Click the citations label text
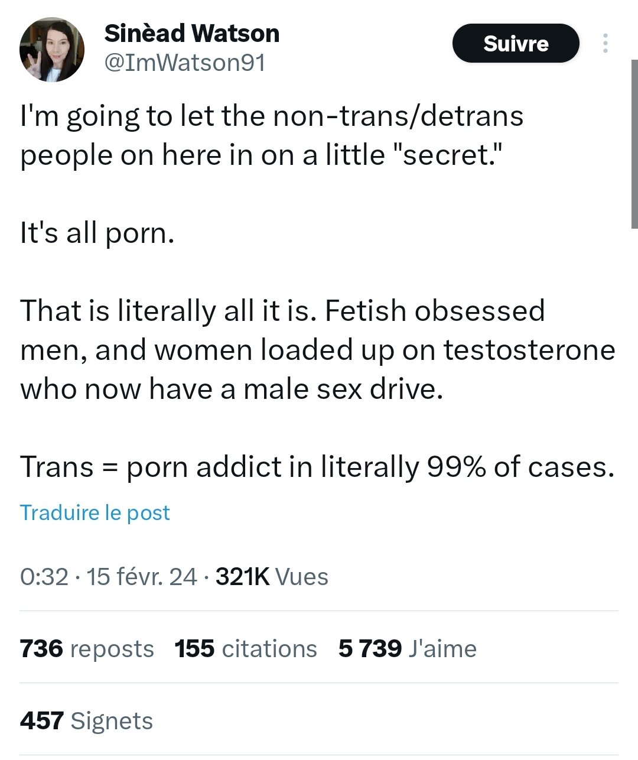Viewport: 638px width, 760px height. [269, 648]
